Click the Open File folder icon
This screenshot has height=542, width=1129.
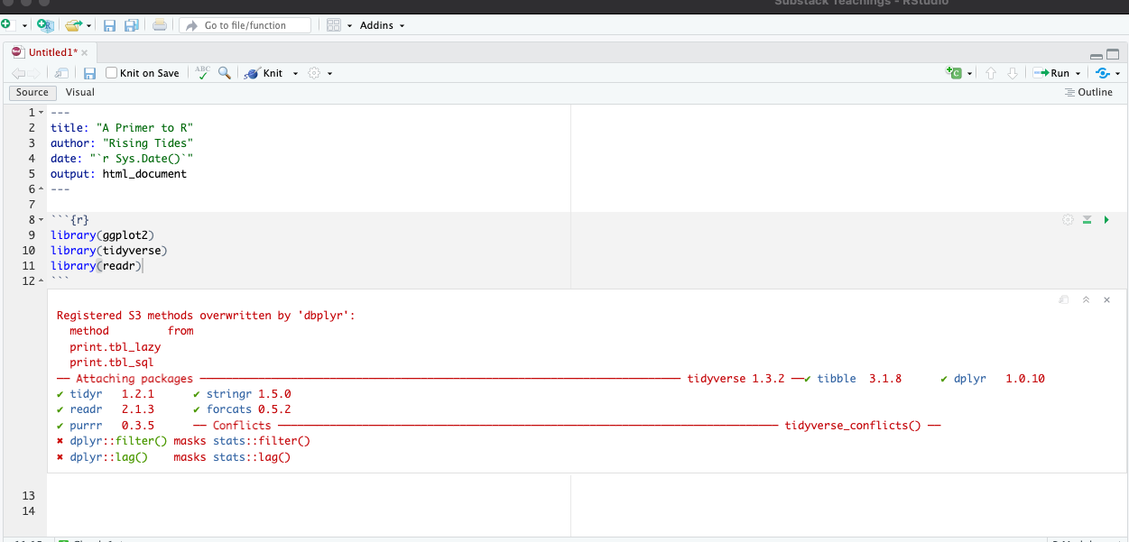[74, 25]
